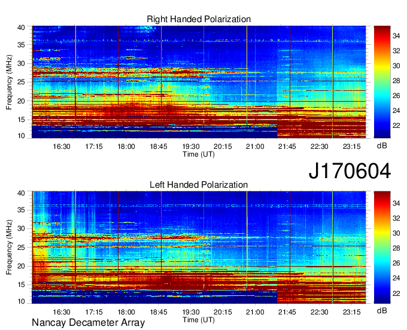This screenshot has width=407, height=330.
Task: Click the 21:45 tick label on bottom plot
Action: pos(287,312)
